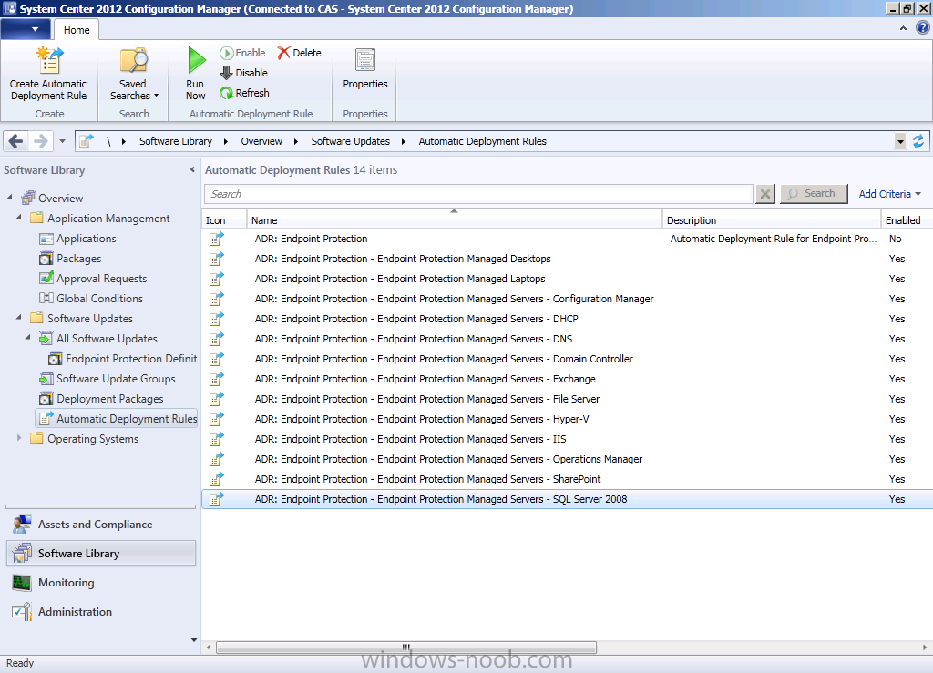Collapse the Application Management folder
The image size is (933, 673).
coord(18,217)
